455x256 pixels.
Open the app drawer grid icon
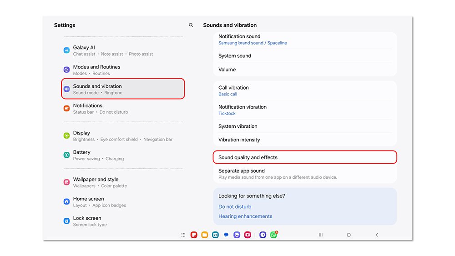pos(183,235)
